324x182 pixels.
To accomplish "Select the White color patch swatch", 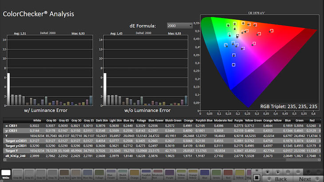I will [6, 174].
